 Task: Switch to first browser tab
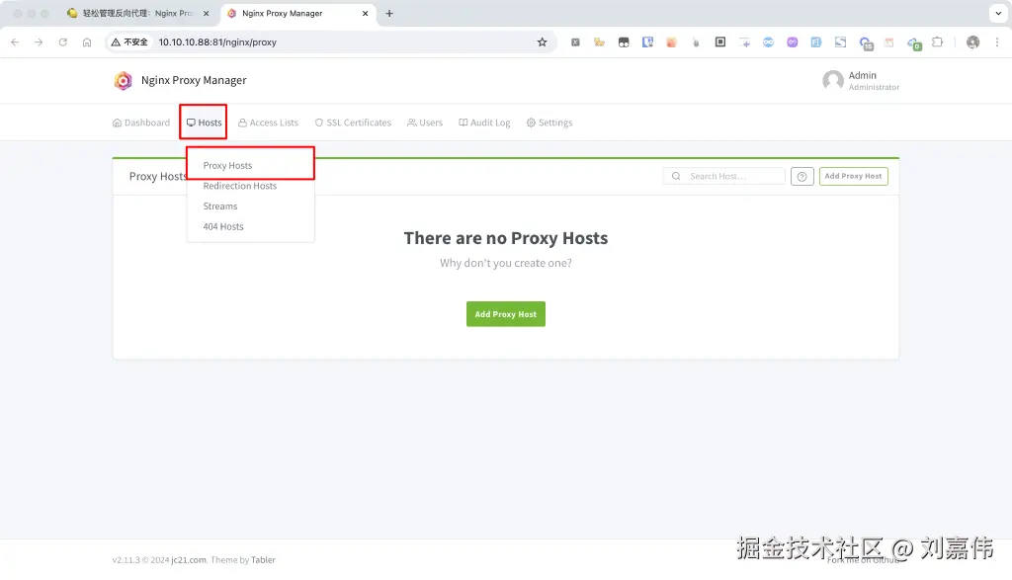[x=137, y=13]
